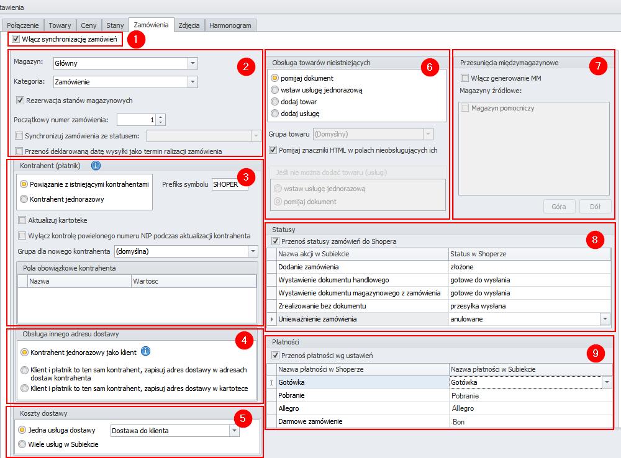The width and height of the screenshot is (621, 458).
Task: Open the Stany tab
Action: [x=115, y=25]
